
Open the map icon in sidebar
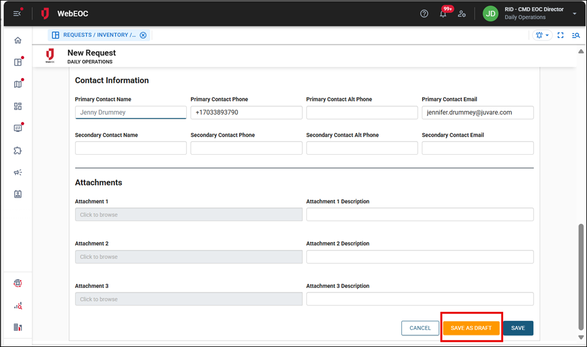pyautogui.click(x=18, y=84)
